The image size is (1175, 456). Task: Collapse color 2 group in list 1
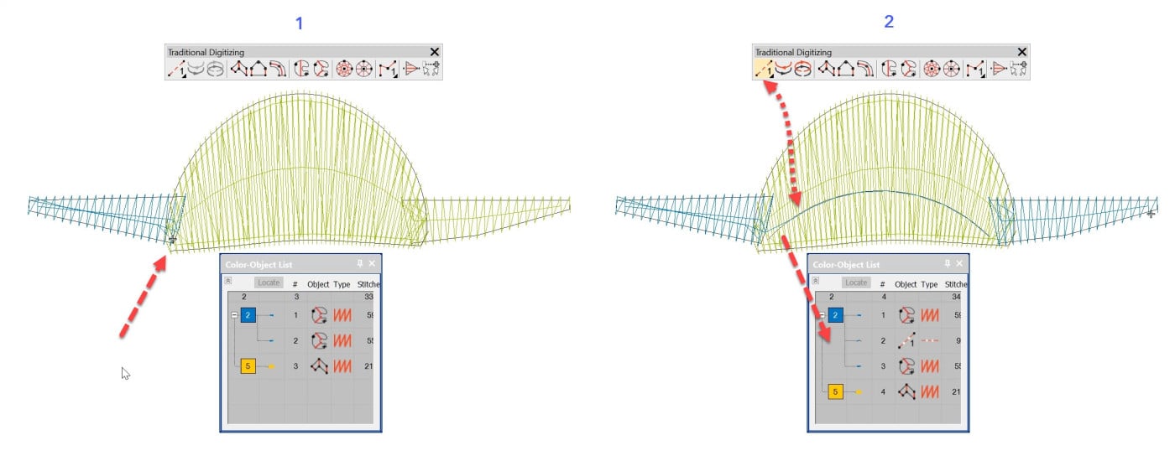(x=233, y=316)
